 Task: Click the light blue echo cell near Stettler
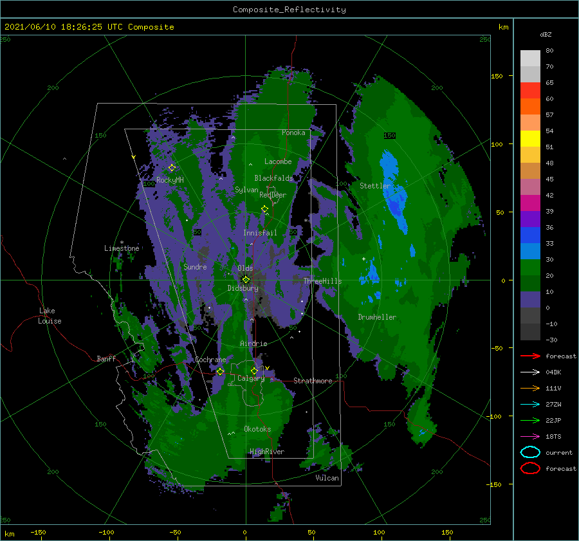(394, 192)
